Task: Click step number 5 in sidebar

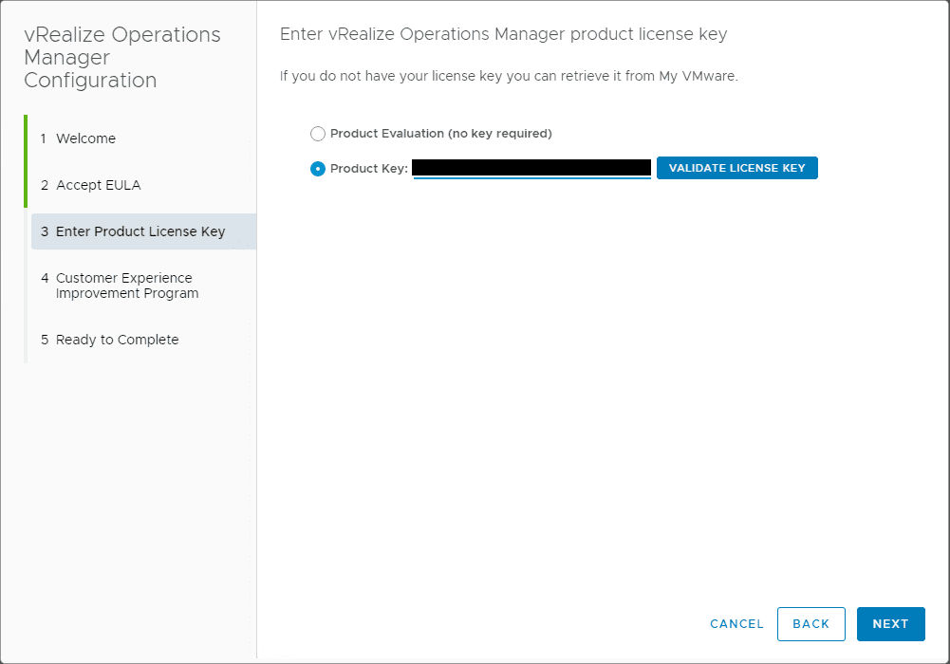Action: [x=44, y=340]
